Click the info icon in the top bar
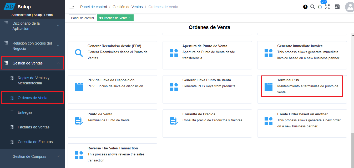Viewport: 354px width, 168px height. coord(305,7)
